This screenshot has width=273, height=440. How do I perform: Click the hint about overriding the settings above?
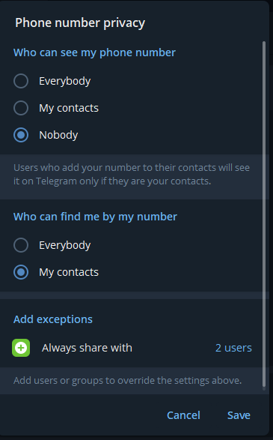[x=128, y=381]
